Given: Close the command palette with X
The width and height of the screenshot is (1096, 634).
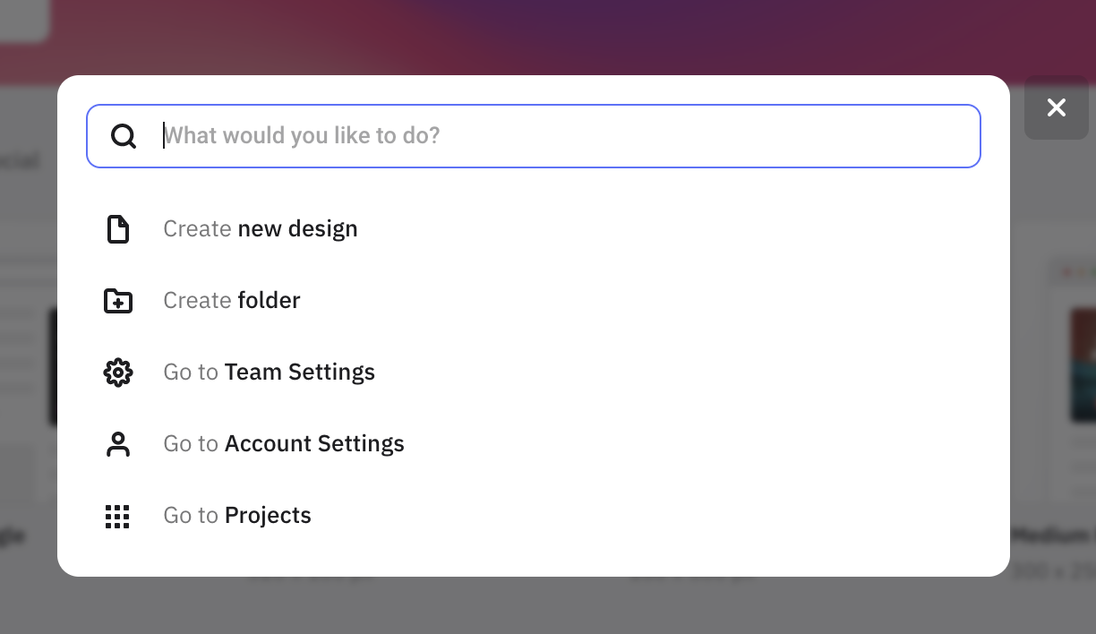Looking at the screenshot, I should (1057, 107).
